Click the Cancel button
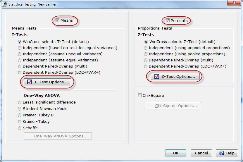Viewport: 243px width, 162px height. 201,153
